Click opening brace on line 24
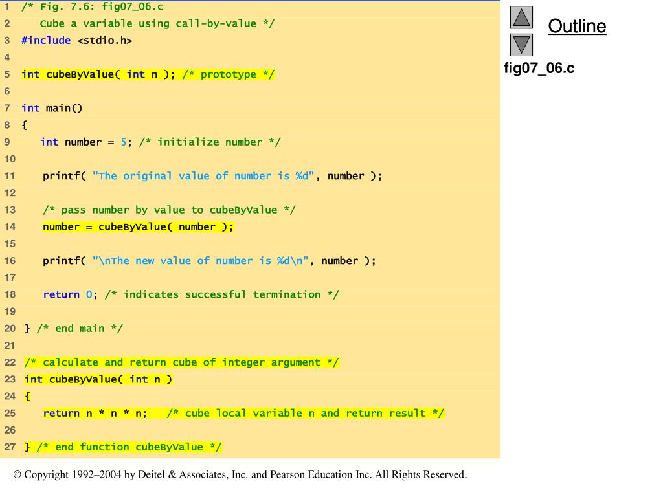 click(x=27, y=397)
